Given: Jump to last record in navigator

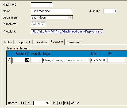Looking at the screenshot, I should 60,103.
